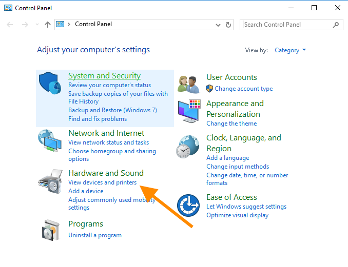Open the Hardware and Sound printer icon
This screenshot has width=348, height=267.
50,181
